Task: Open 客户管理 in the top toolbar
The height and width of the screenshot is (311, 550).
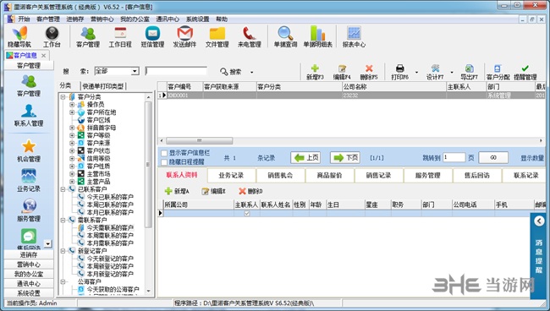Action: 88,36
